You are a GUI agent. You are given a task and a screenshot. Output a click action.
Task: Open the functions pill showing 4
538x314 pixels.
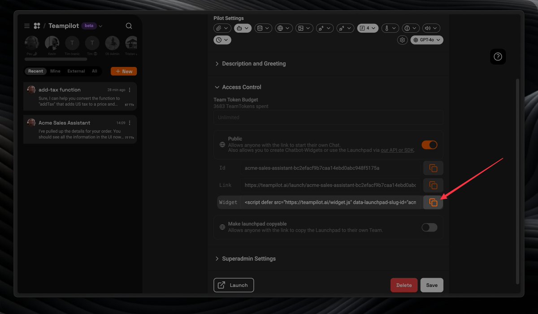click(x=368, y=28)
